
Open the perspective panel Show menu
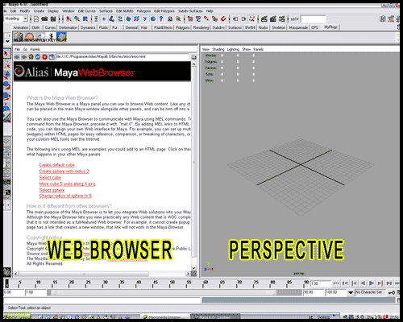coord(246,49)
